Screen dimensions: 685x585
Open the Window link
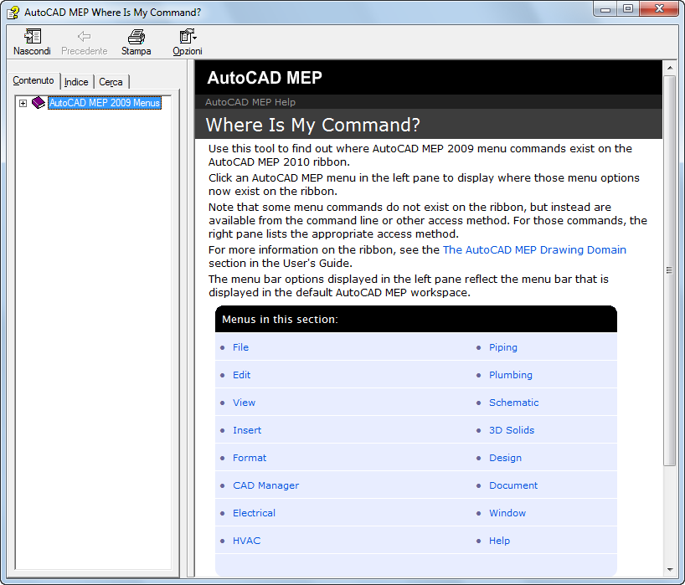[507, 513]
